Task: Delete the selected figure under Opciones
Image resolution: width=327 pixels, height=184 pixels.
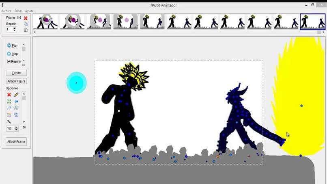Action: point(9,95)
